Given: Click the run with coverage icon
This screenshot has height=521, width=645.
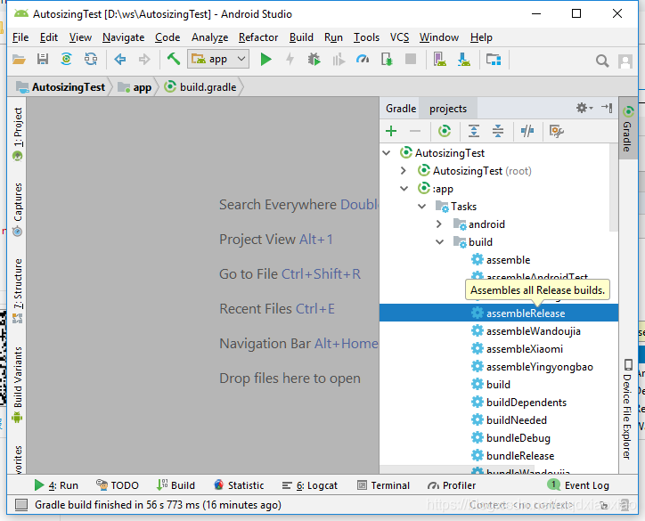Looking at the screenshot, I should [339, 60].
